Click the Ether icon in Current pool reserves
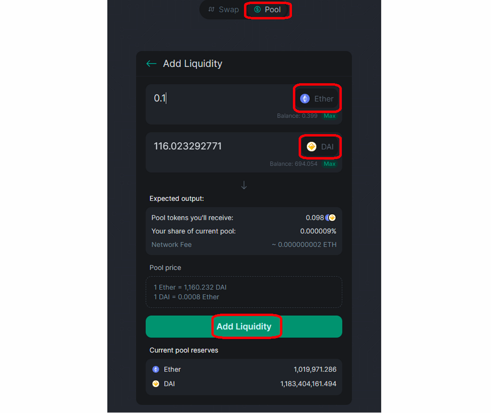The image size is (491, 413). [156, 370]
